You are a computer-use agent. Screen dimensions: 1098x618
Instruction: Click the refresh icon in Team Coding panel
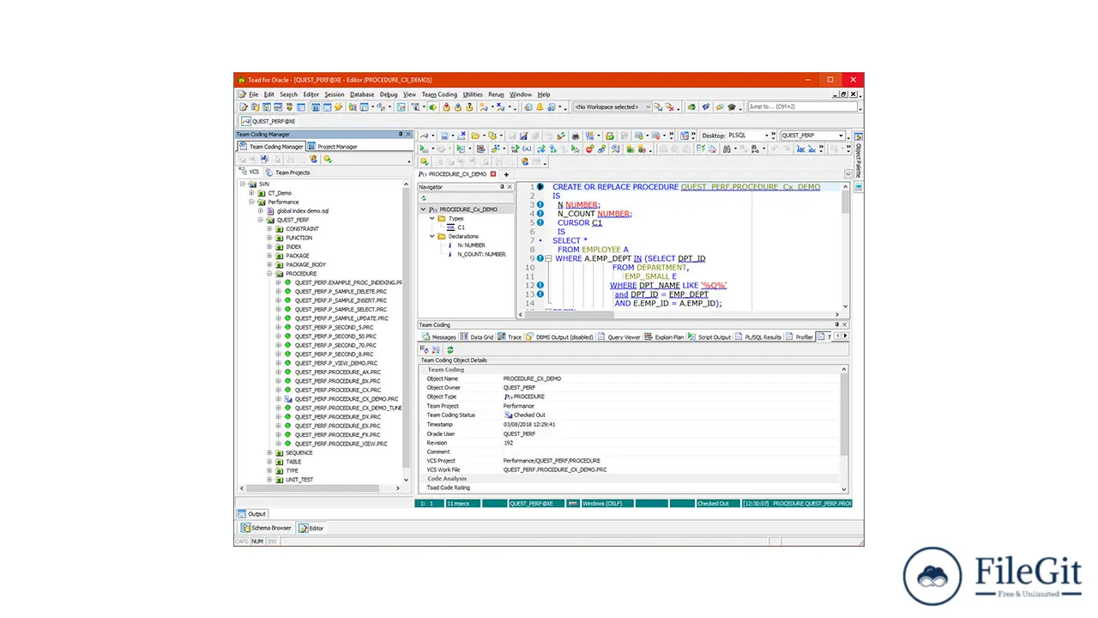pyautogui.click(x=450, y=350)
